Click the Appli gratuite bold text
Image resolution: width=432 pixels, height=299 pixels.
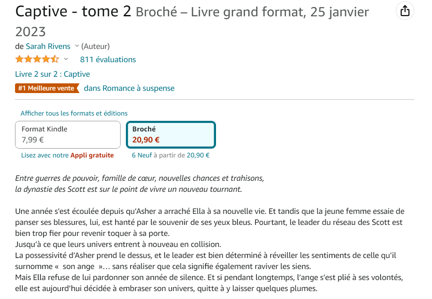point(92,155)
